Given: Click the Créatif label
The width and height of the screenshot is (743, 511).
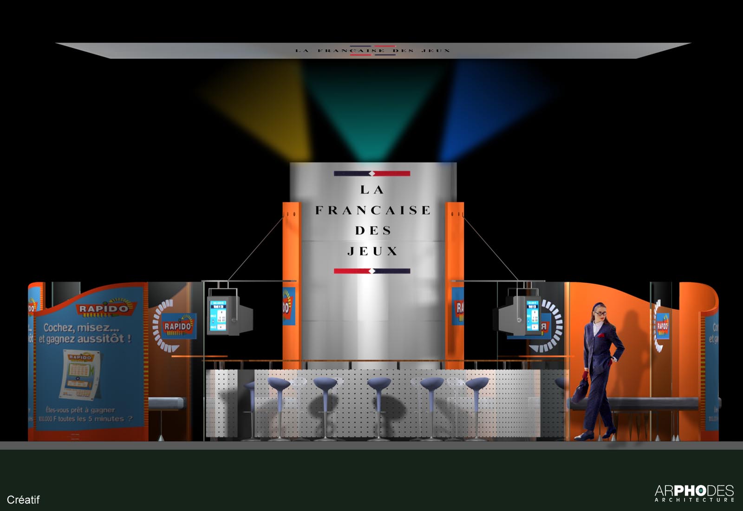Looking at the screenshot, I should click(23, 500).
